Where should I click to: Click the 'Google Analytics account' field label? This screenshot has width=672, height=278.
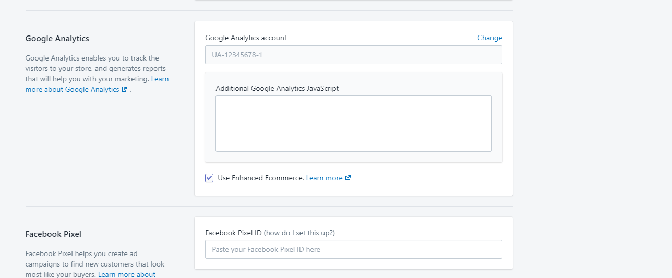point(246,38)
